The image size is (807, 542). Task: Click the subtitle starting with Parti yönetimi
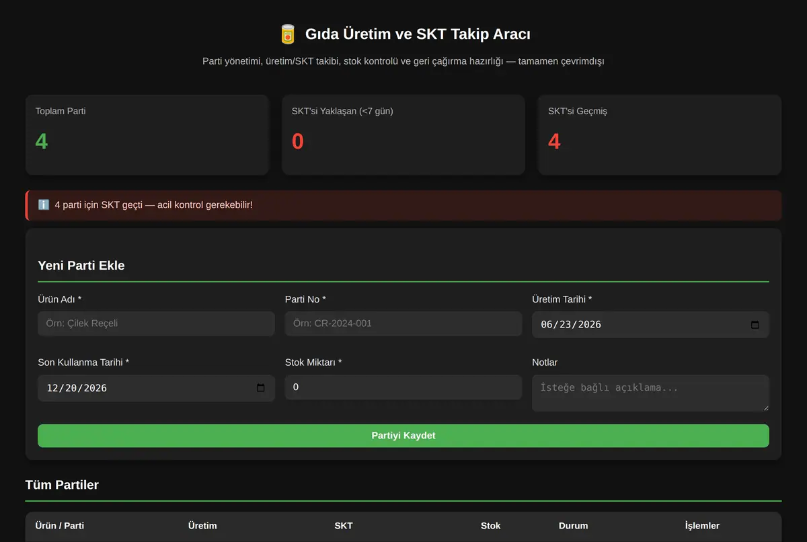click(x=403, y=61)
